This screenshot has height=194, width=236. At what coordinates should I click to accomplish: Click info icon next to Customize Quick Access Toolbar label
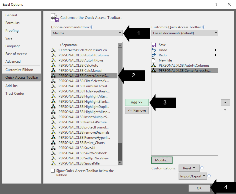coord(204,27)
